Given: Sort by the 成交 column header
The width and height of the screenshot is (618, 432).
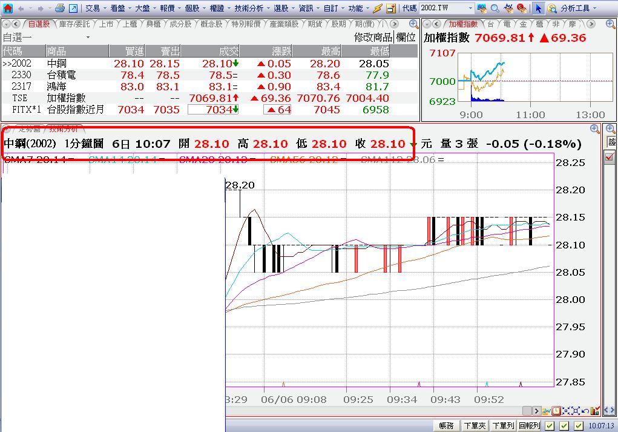Looking at the screenshot, I should tap(211, 51).
